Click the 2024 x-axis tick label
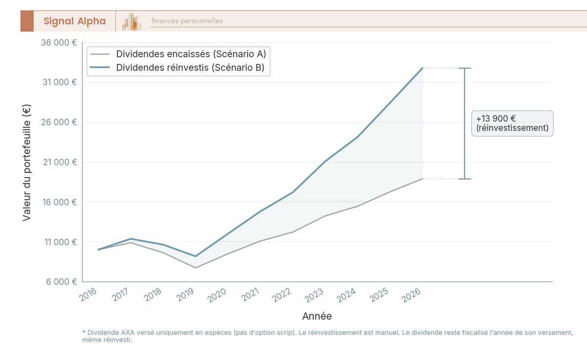Screen dimensions: 587x352 tap(347, 295)
